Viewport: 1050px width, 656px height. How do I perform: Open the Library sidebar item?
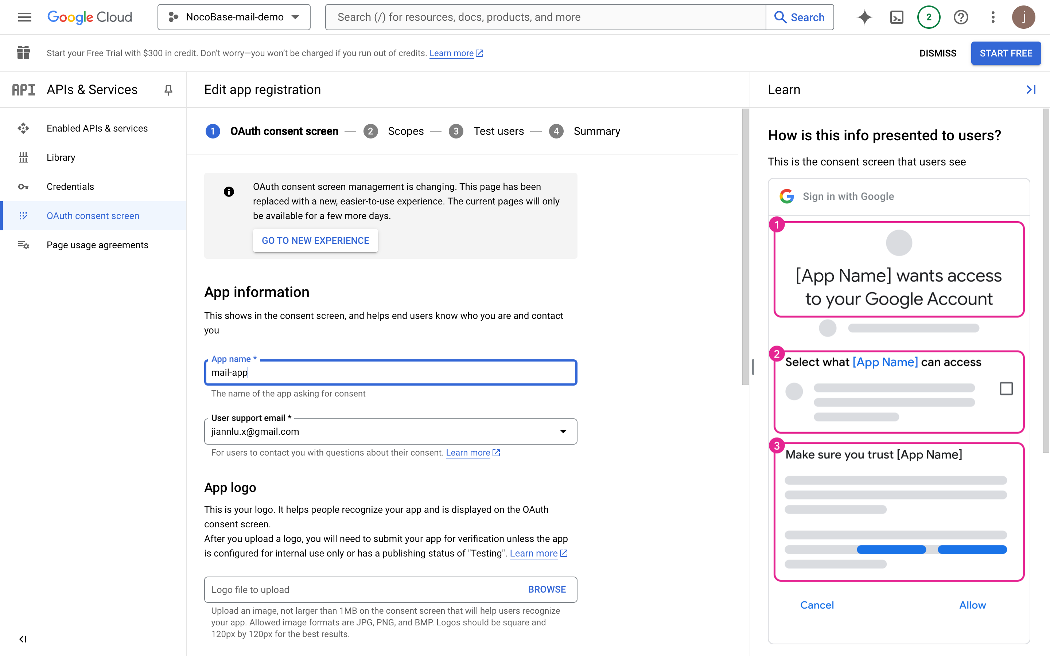pyautogui.click(x=61, y=157)
